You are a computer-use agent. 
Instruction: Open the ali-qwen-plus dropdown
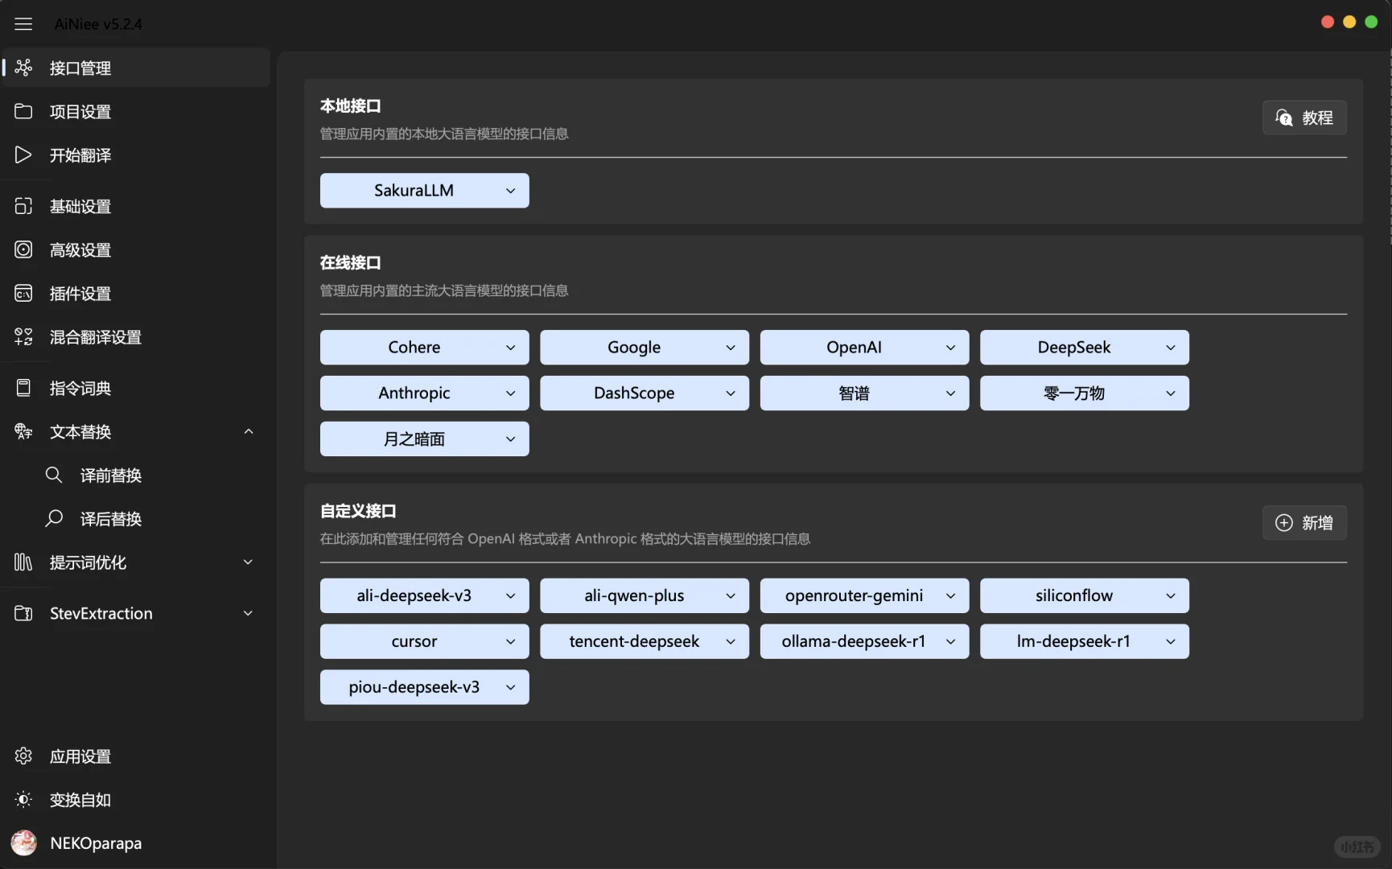[644, 596]
